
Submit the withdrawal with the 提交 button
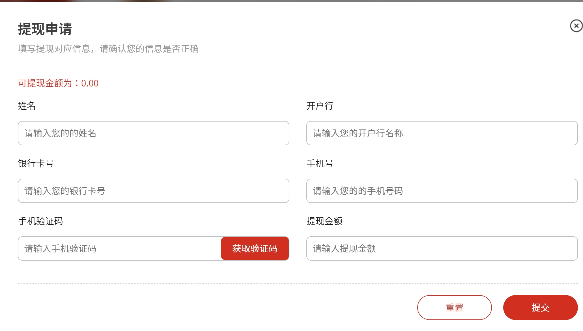click(x=541, y=308)
